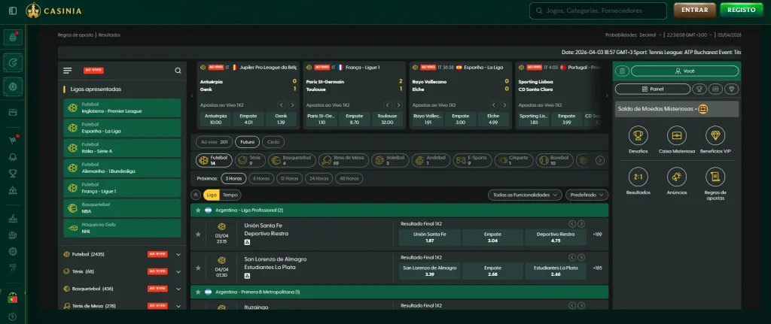Toggle the sidebar collapse icon beside the Casinia logo
Viewport: 771px width, 324px height.
pos(13,11)
